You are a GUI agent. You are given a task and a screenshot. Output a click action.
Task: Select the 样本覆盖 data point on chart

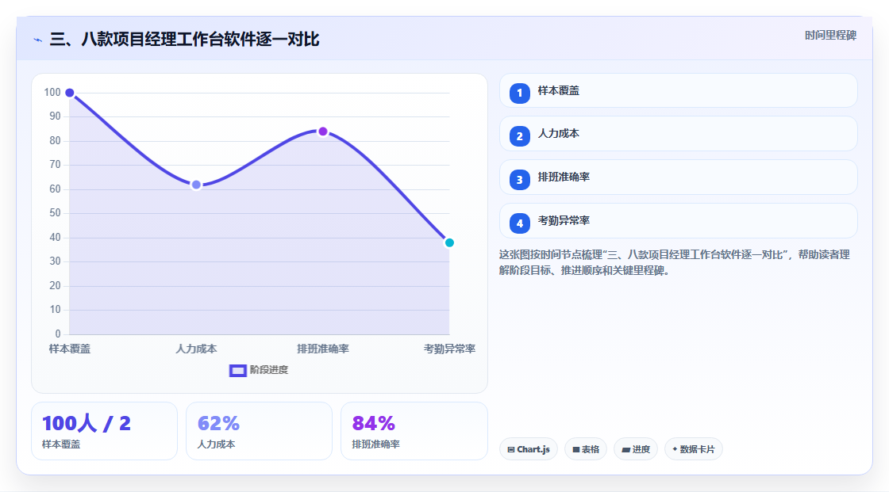coord(70,93)
